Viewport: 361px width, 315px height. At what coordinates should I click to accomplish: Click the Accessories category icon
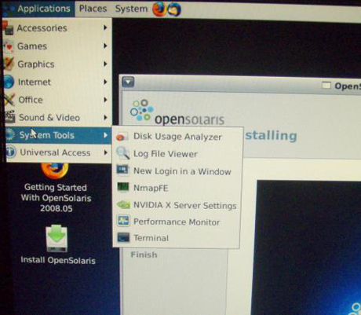pyautogui.click(x=9, y=28)
